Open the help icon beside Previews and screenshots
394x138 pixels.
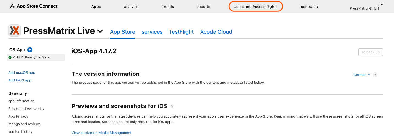[x=172, y=106]
